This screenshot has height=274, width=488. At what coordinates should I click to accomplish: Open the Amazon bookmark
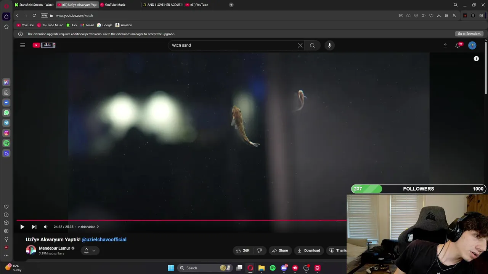pyautogui.click(x=124, y=25)
